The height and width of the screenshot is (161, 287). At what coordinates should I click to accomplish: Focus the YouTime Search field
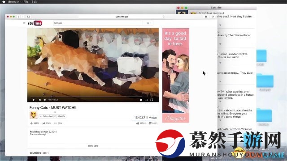pyautogui.click(x=98, y=23)
